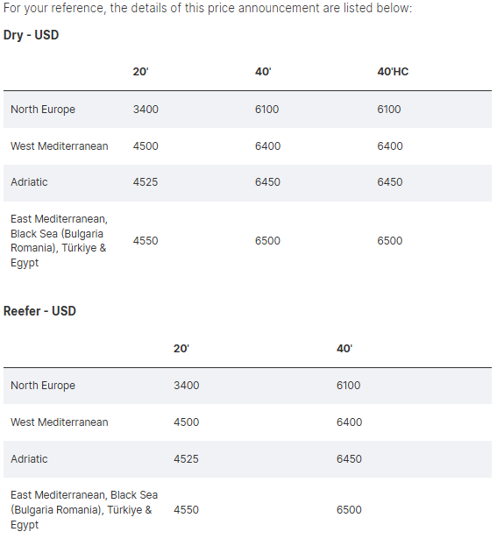Select the 4500 price in the Dry table
Viewport: 497px width, 546px height.
[146, 145]
